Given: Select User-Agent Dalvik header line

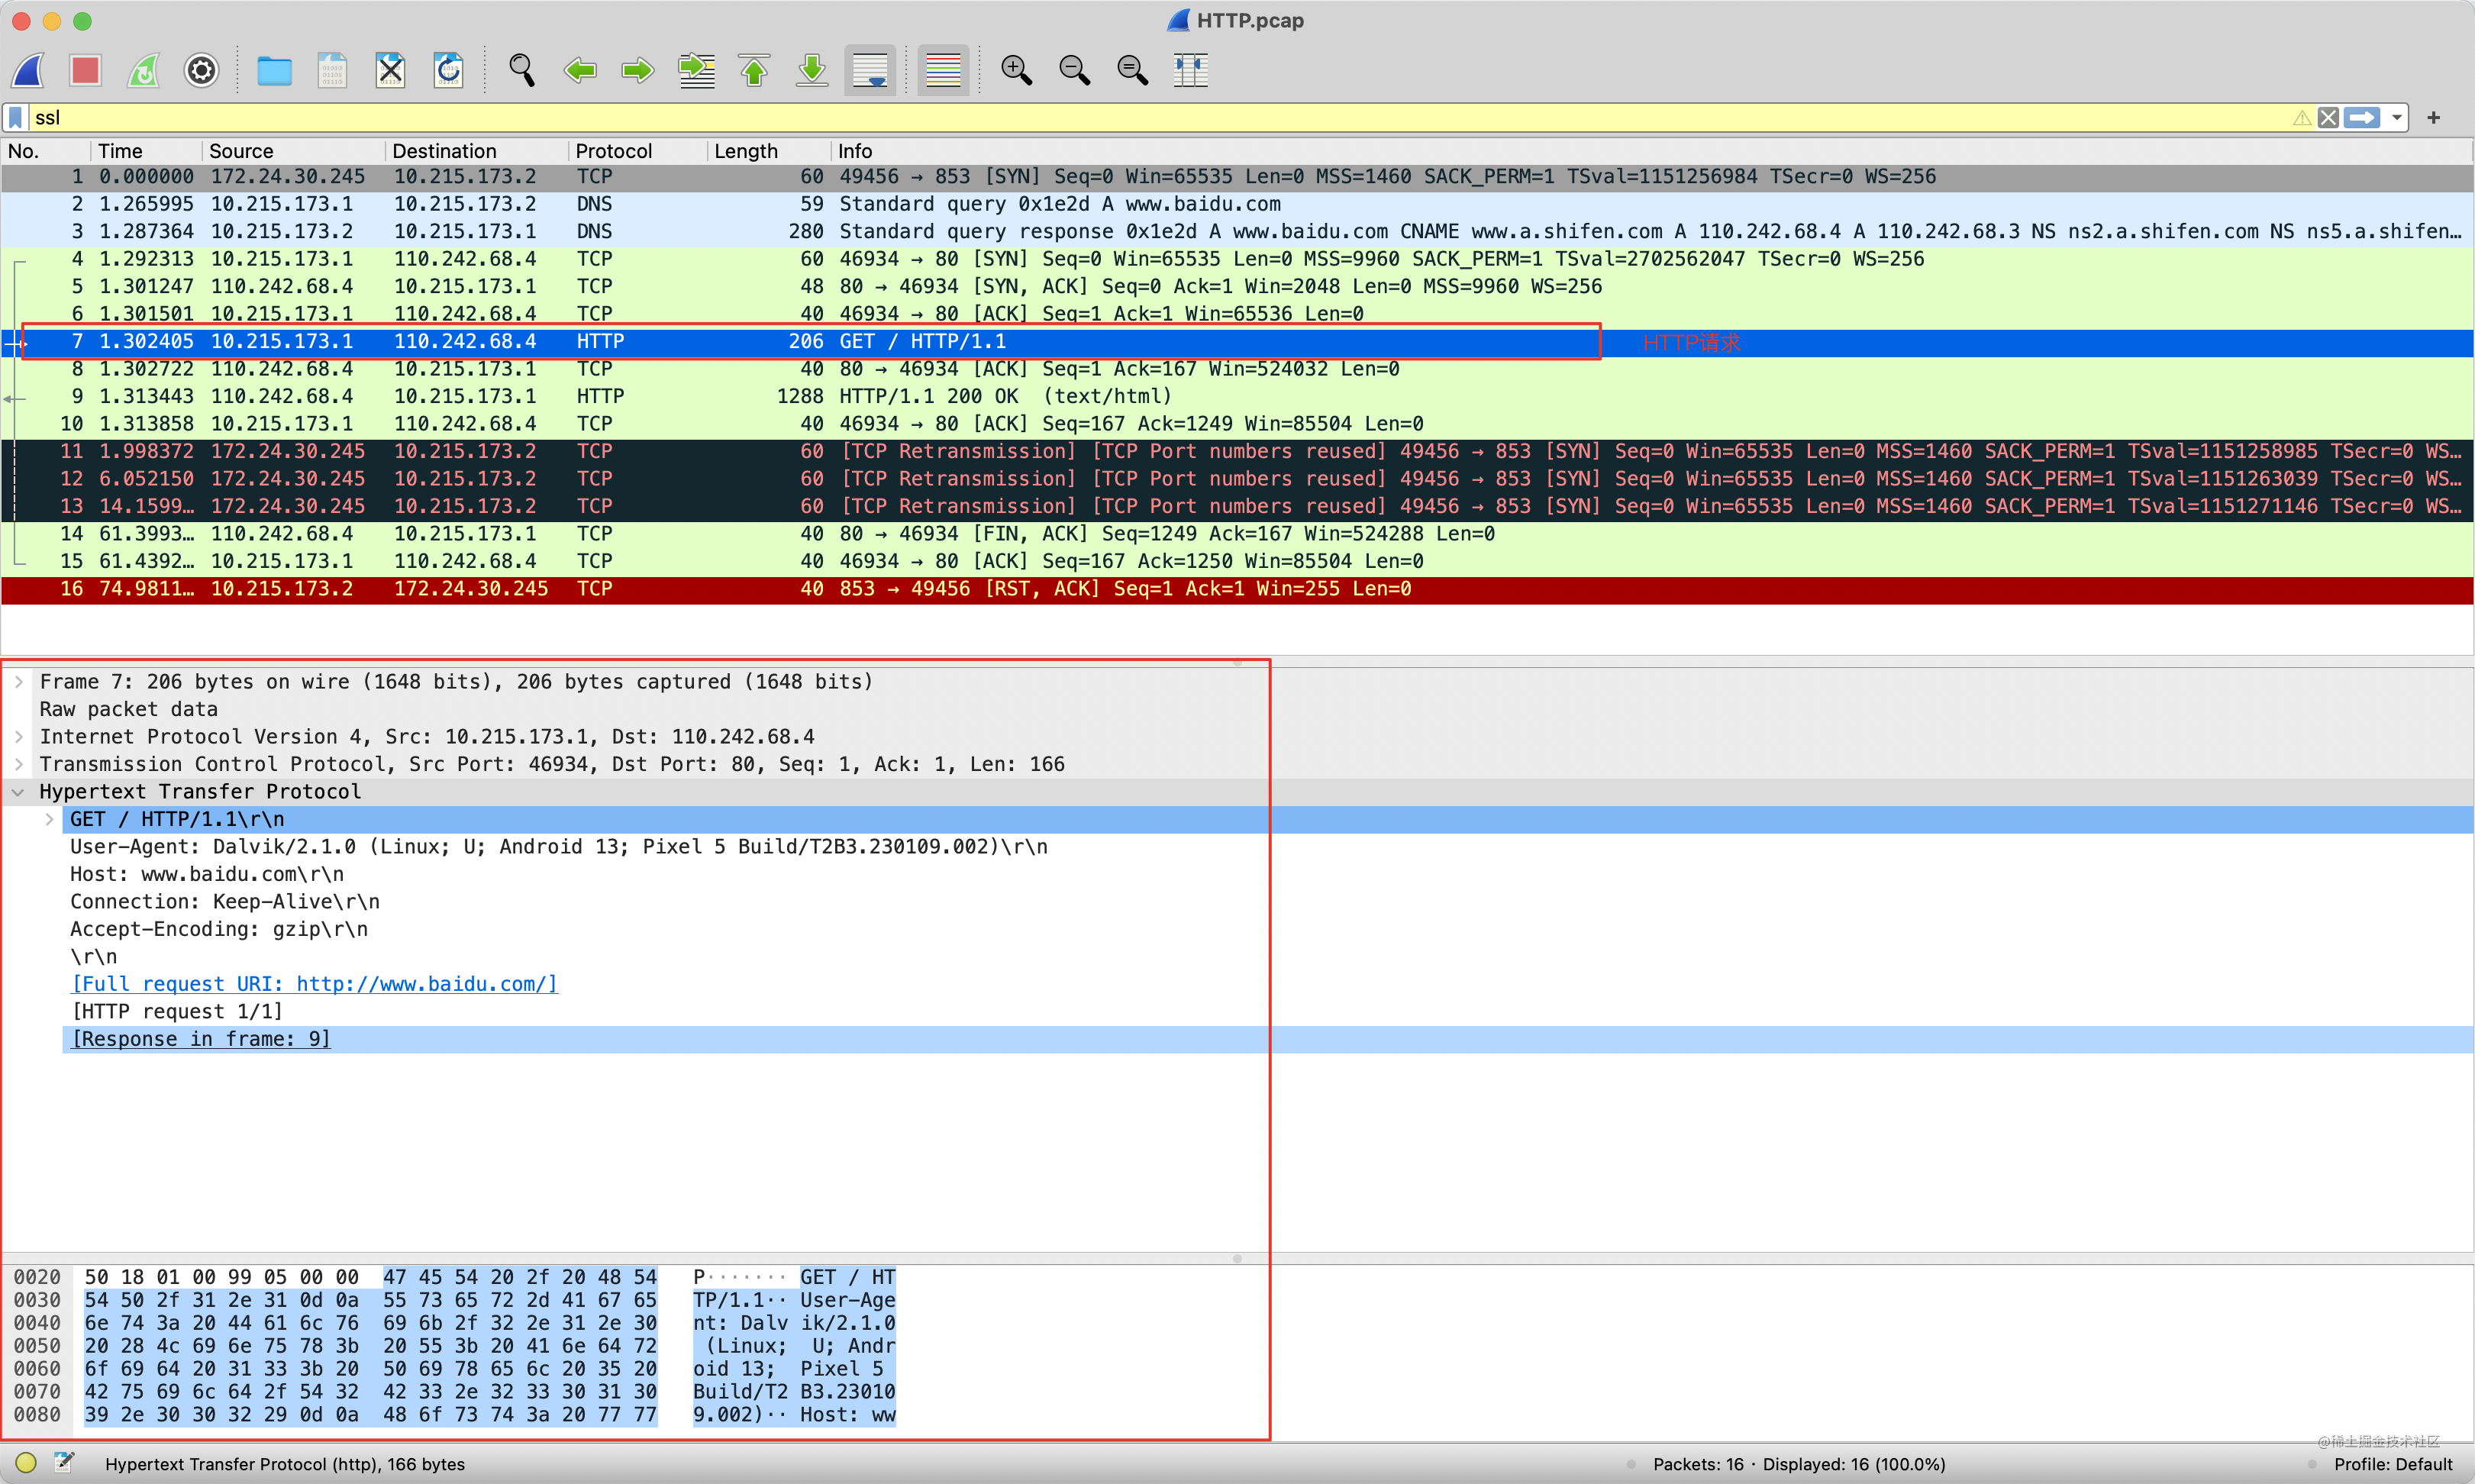Looking at the screenshot, I should point(559,847).
